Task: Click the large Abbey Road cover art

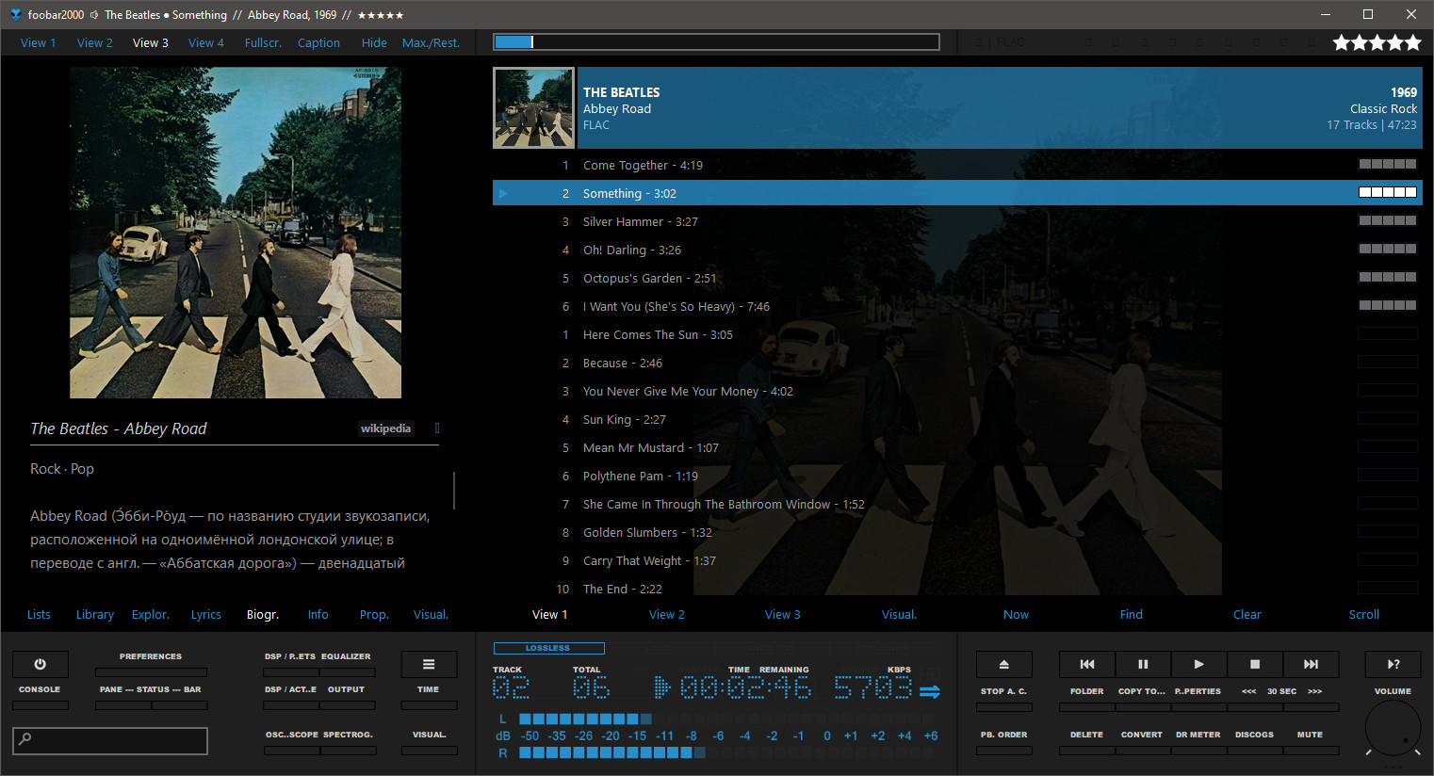Action: 236,233
